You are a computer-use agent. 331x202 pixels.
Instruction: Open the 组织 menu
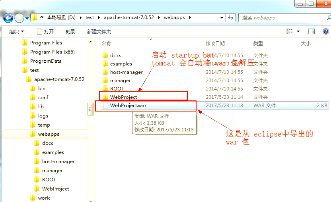tap(16, 32)
